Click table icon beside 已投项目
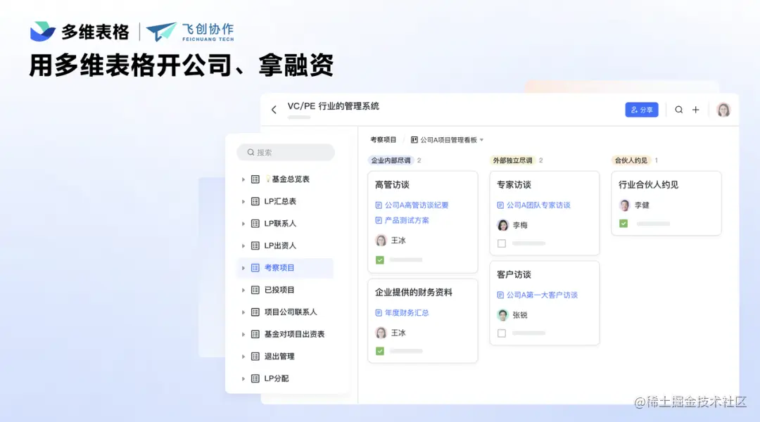760x422 pixels. click(255, 290)
